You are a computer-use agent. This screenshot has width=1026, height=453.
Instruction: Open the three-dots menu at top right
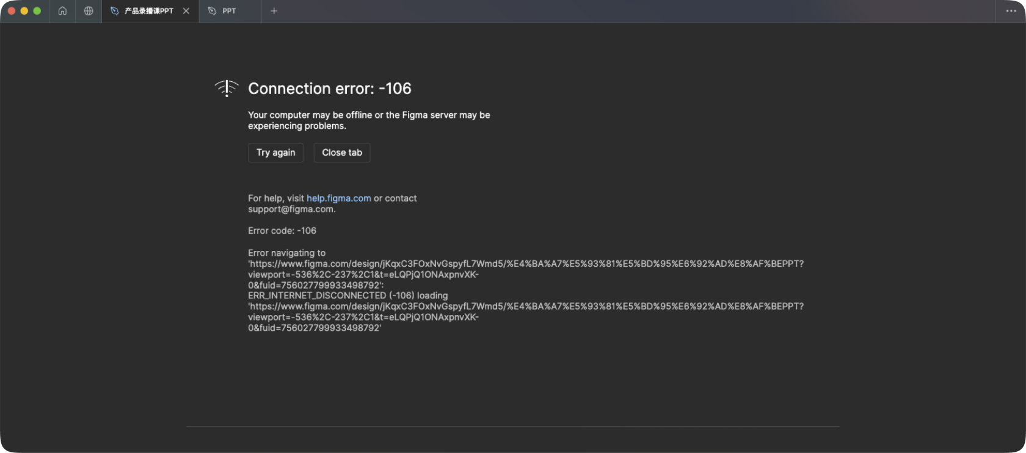(x=1011, y=11)
